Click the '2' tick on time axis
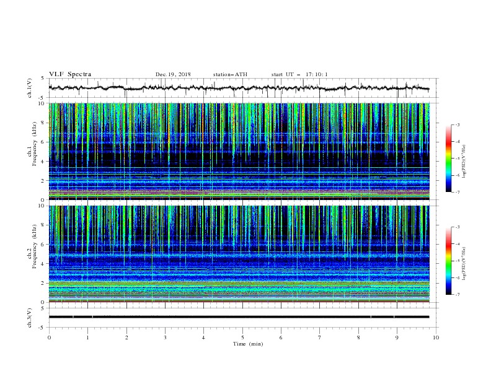Image resolution: width=491 pixels, height=379 pixels. point(126,338)
